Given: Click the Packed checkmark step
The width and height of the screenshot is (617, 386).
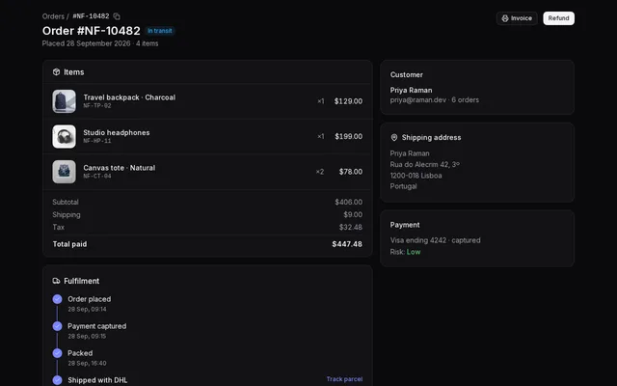Looking at the screenshot, I should coord(58,353).
